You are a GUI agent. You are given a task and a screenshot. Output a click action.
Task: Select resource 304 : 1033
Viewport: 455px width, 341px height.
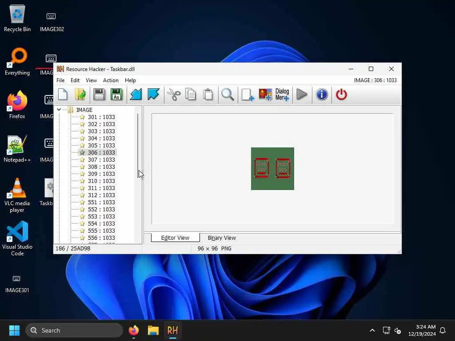[101, 139]
